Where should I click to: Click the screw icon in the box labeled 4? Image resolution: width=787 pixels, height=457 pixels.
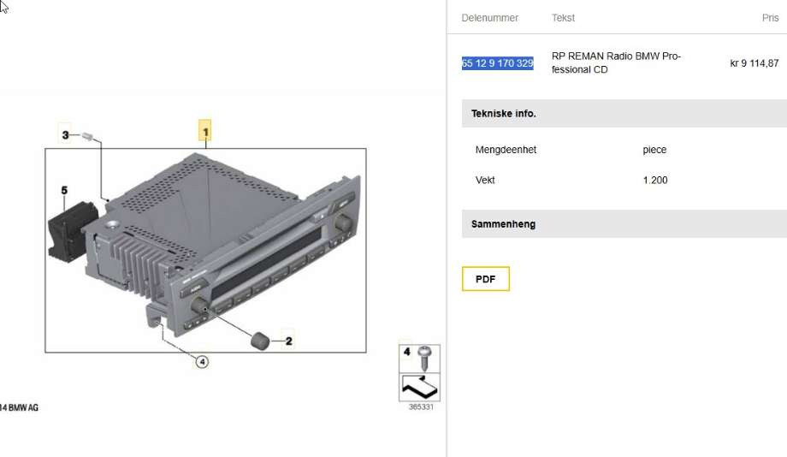tap(425, 358)
